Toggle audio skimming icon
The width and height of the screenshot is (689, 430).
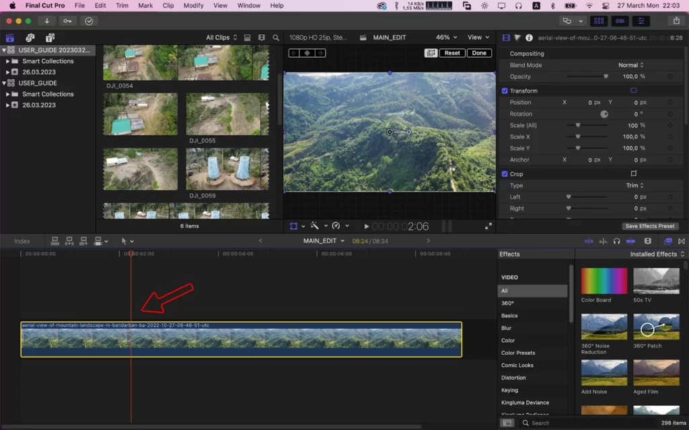(603, 241)
